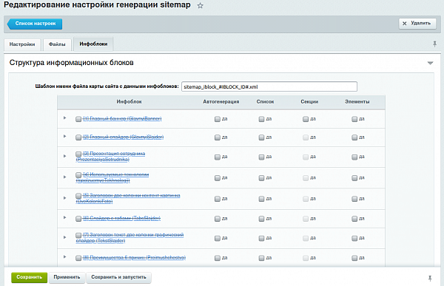Image resolution: width=444 pixels, height=286 pixels.
Task: Enable Автогенерация for [2] GlavnyiSlaider
Action: [218, 137]
